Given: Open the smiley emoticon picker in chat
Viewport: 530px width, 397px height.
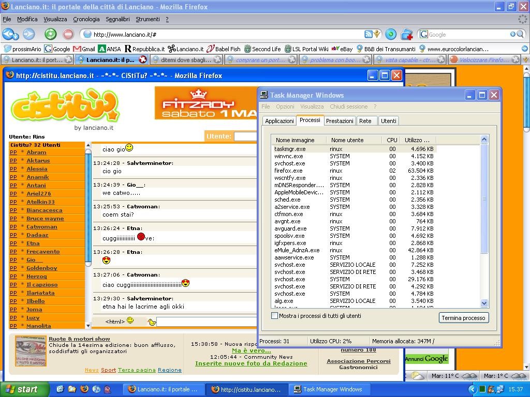Looking at the screenshot, I should 130,320.
